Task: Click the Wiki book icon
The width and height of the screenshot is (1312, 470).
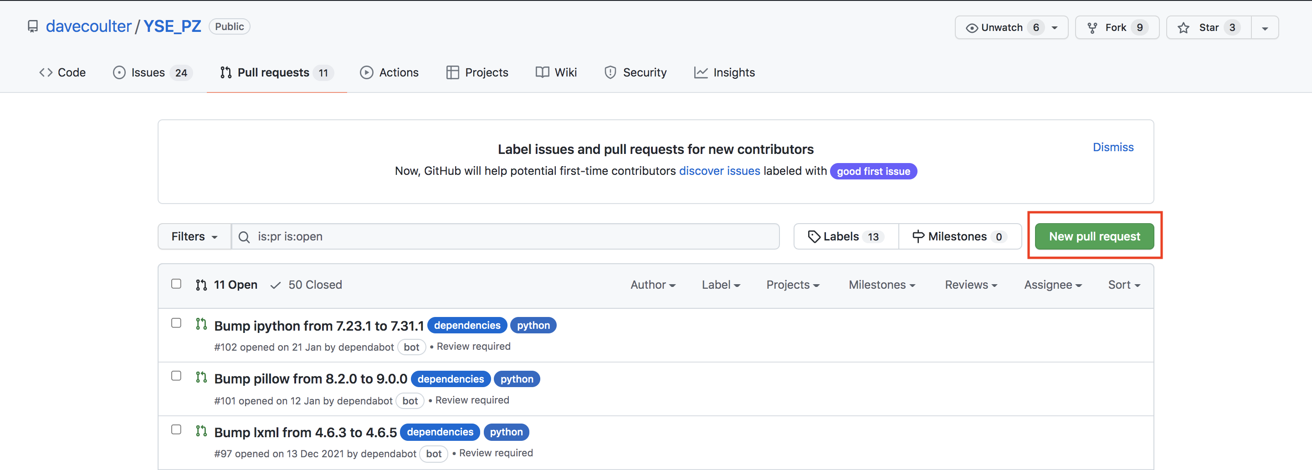Action: (543, 72)
